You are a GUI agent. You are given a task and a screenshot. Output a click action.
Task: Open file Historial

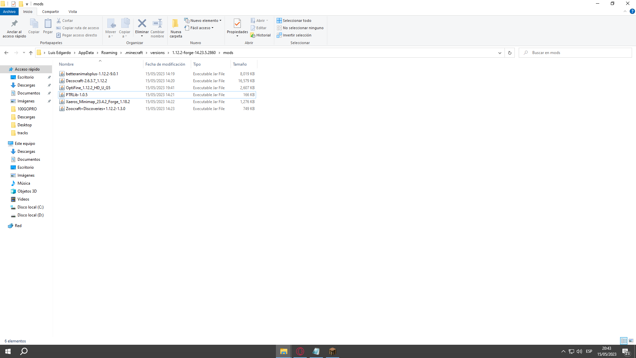(x=261, y=35)
